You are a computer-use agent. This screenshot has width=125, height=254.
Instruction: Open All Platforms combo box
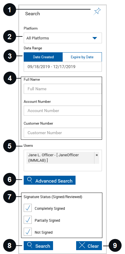pos(63,38)
